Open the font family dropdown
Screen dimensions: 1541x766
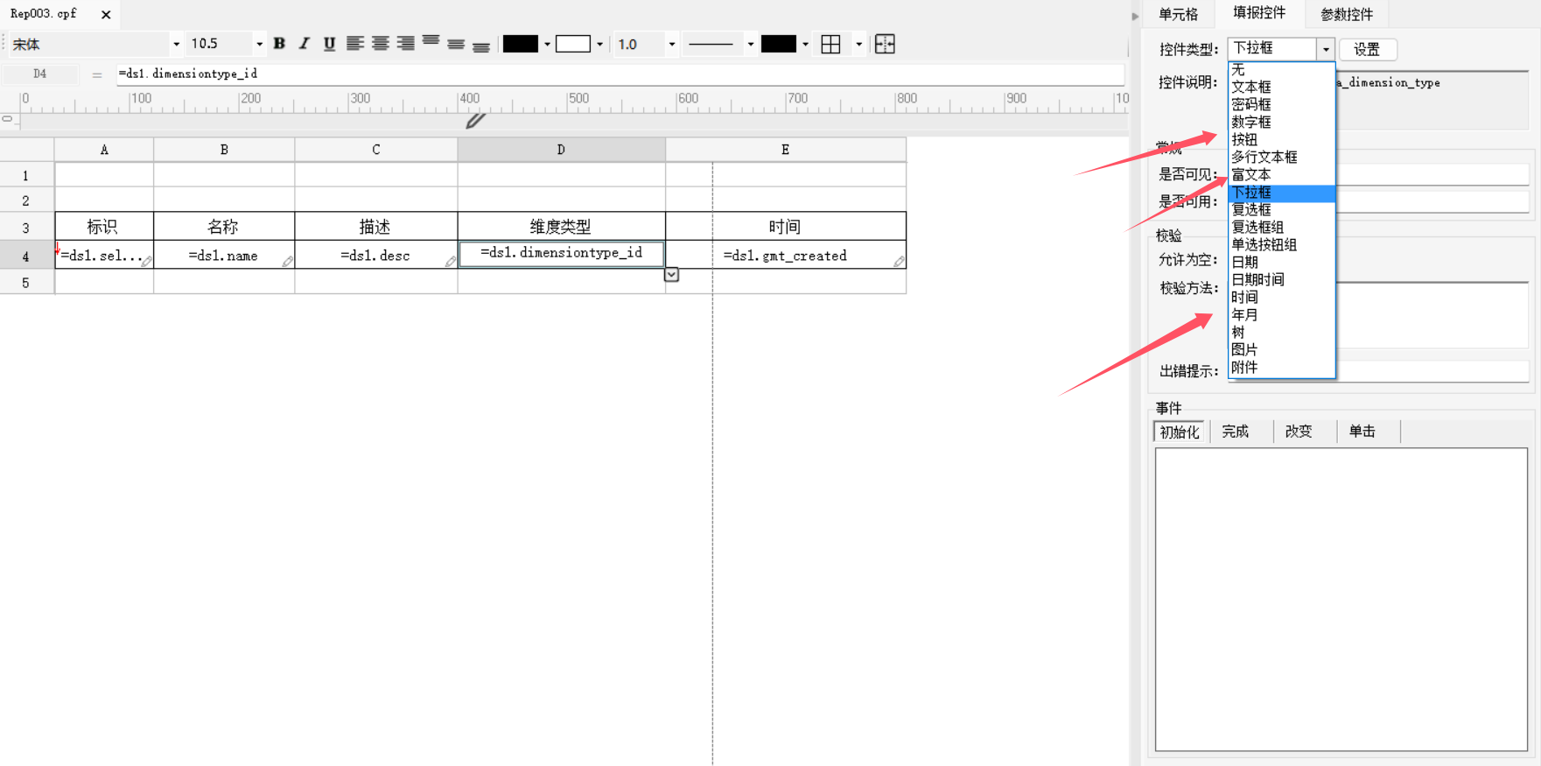click(x=177, y=44)
